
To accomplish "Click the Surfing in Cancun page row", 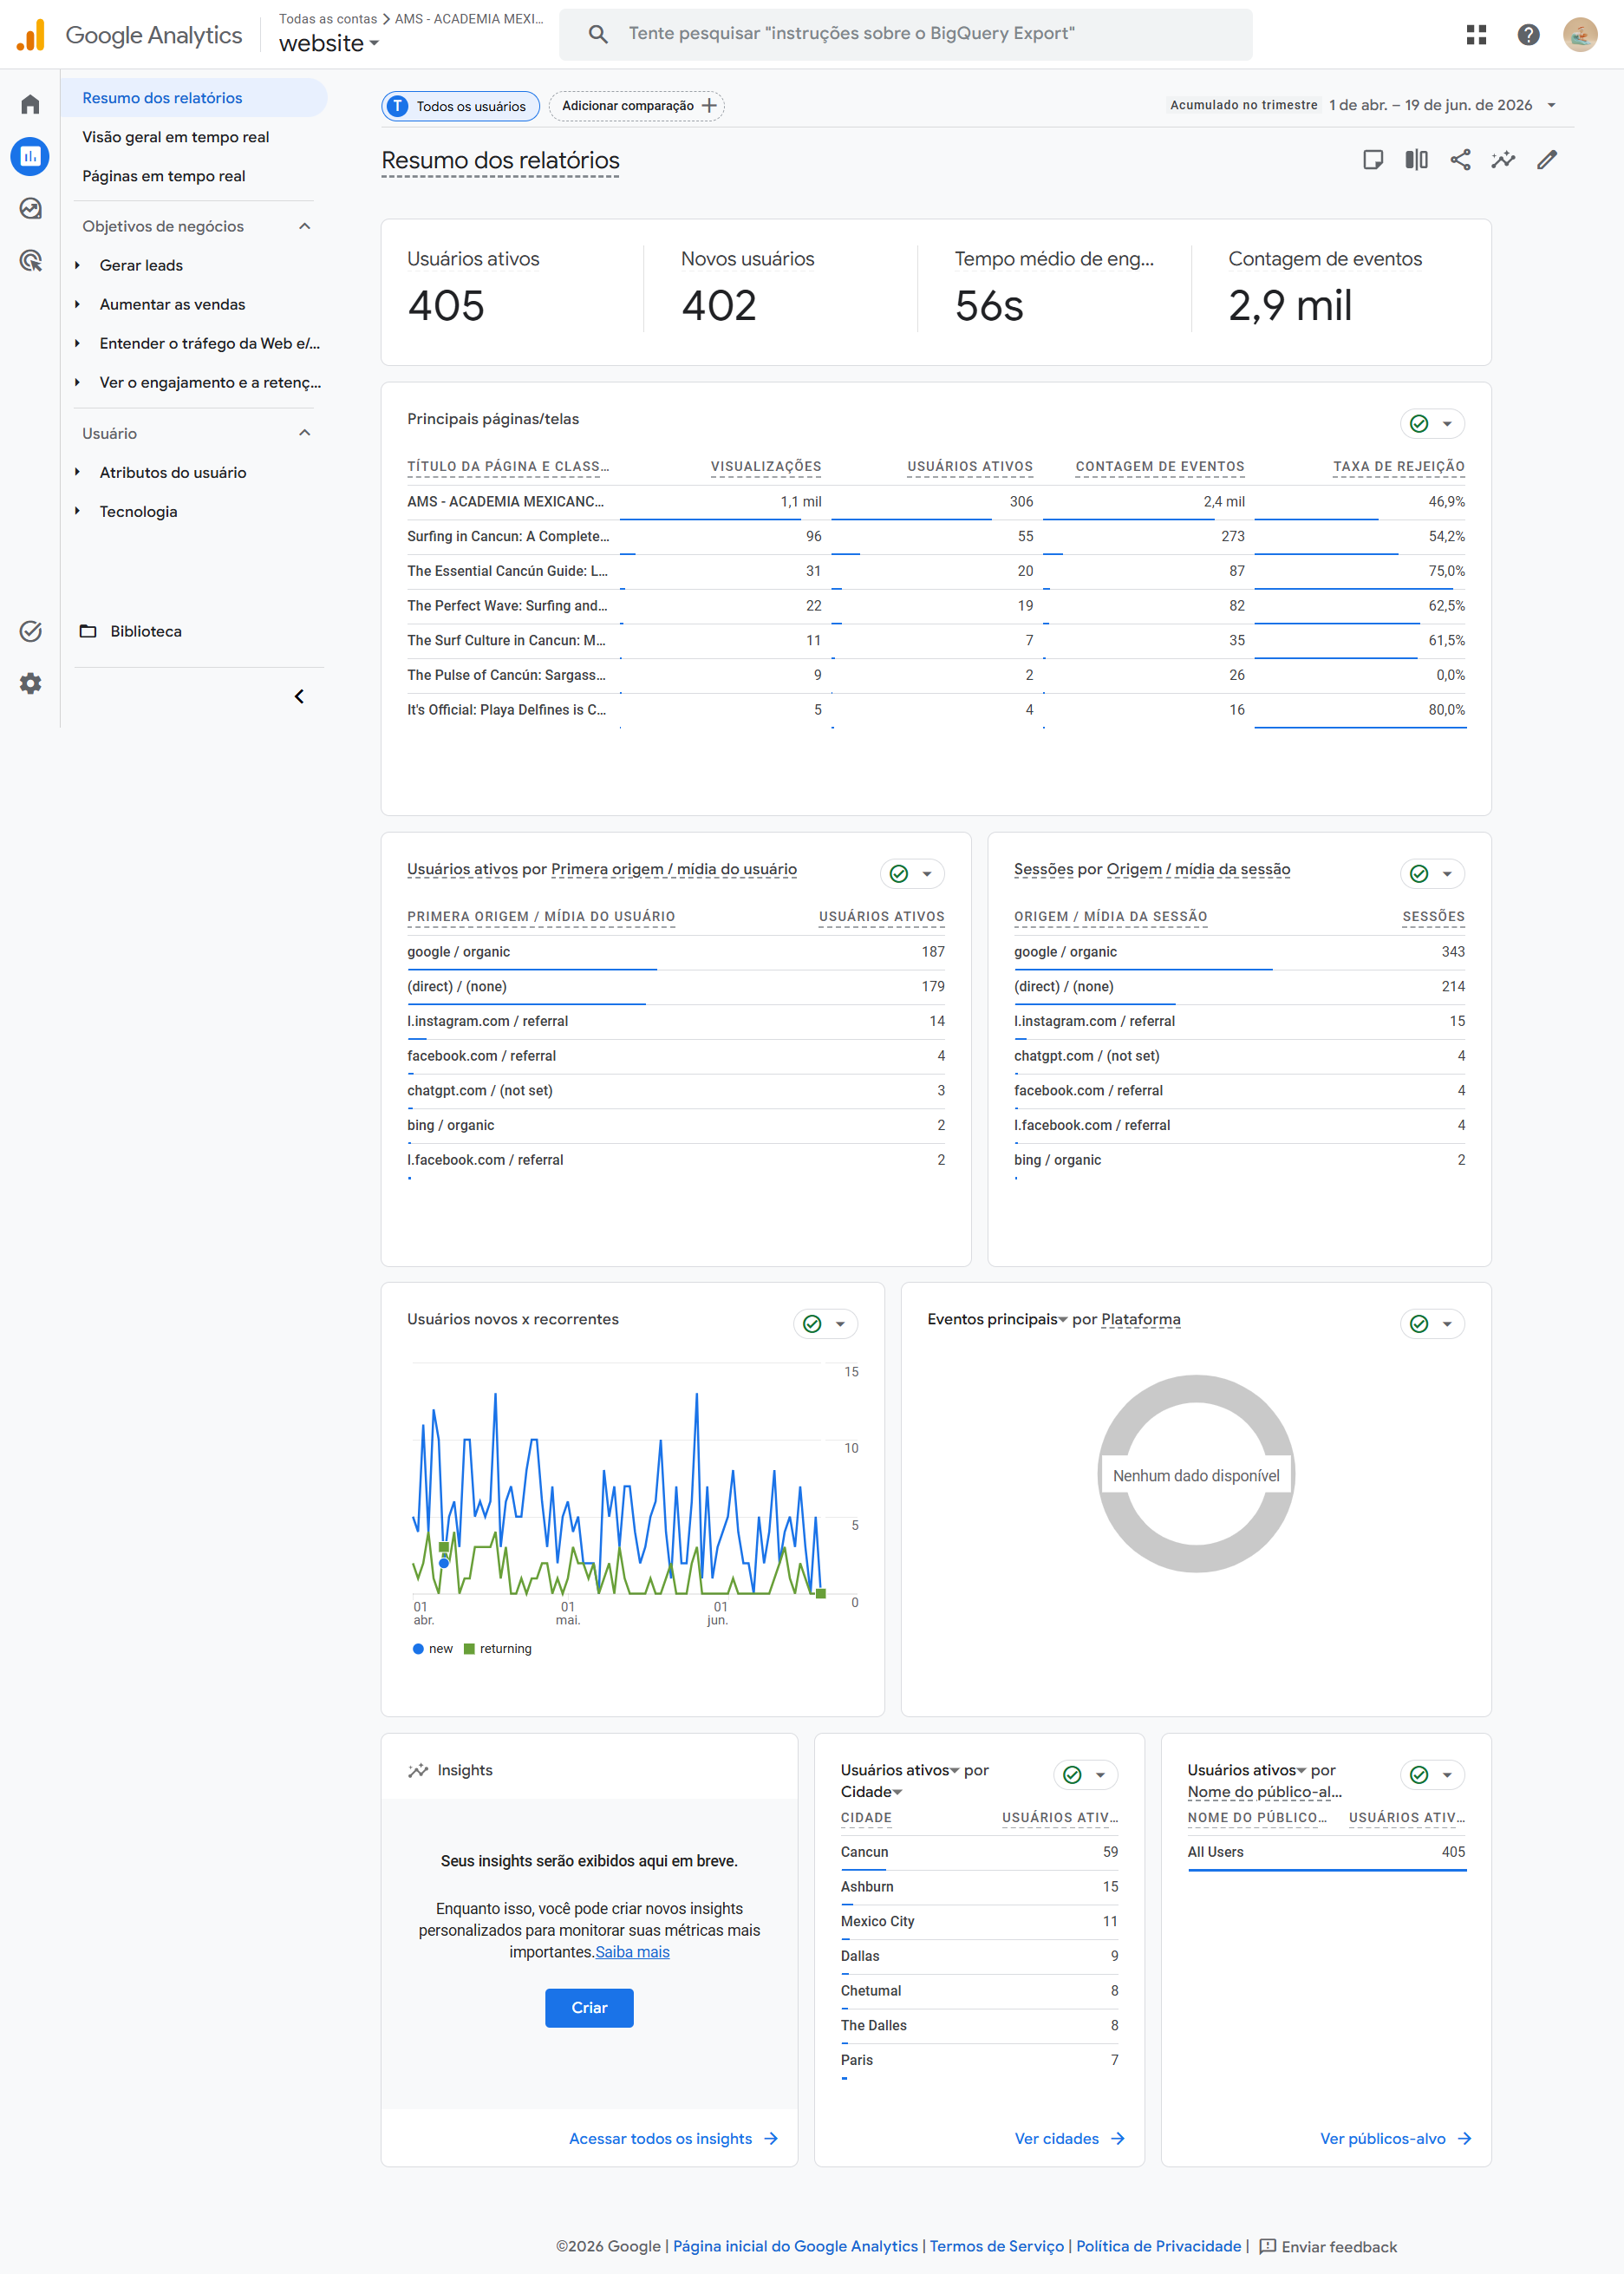I will click(x=935, y=537).
